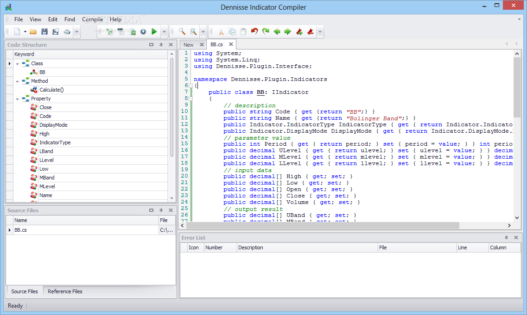Maximize the Source Files panel

[151, 210]
